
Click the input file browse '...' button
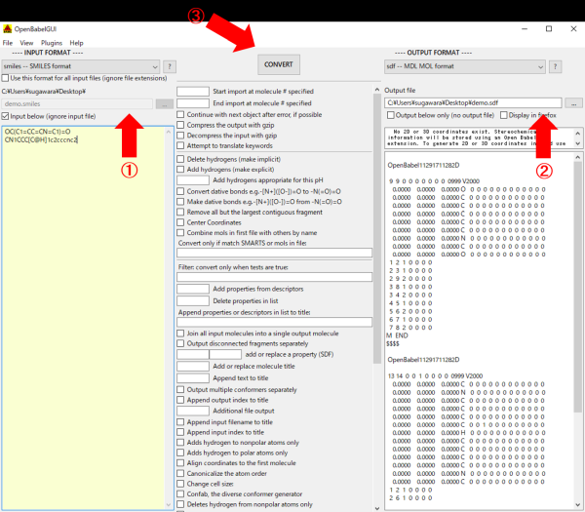coord(165,102)
